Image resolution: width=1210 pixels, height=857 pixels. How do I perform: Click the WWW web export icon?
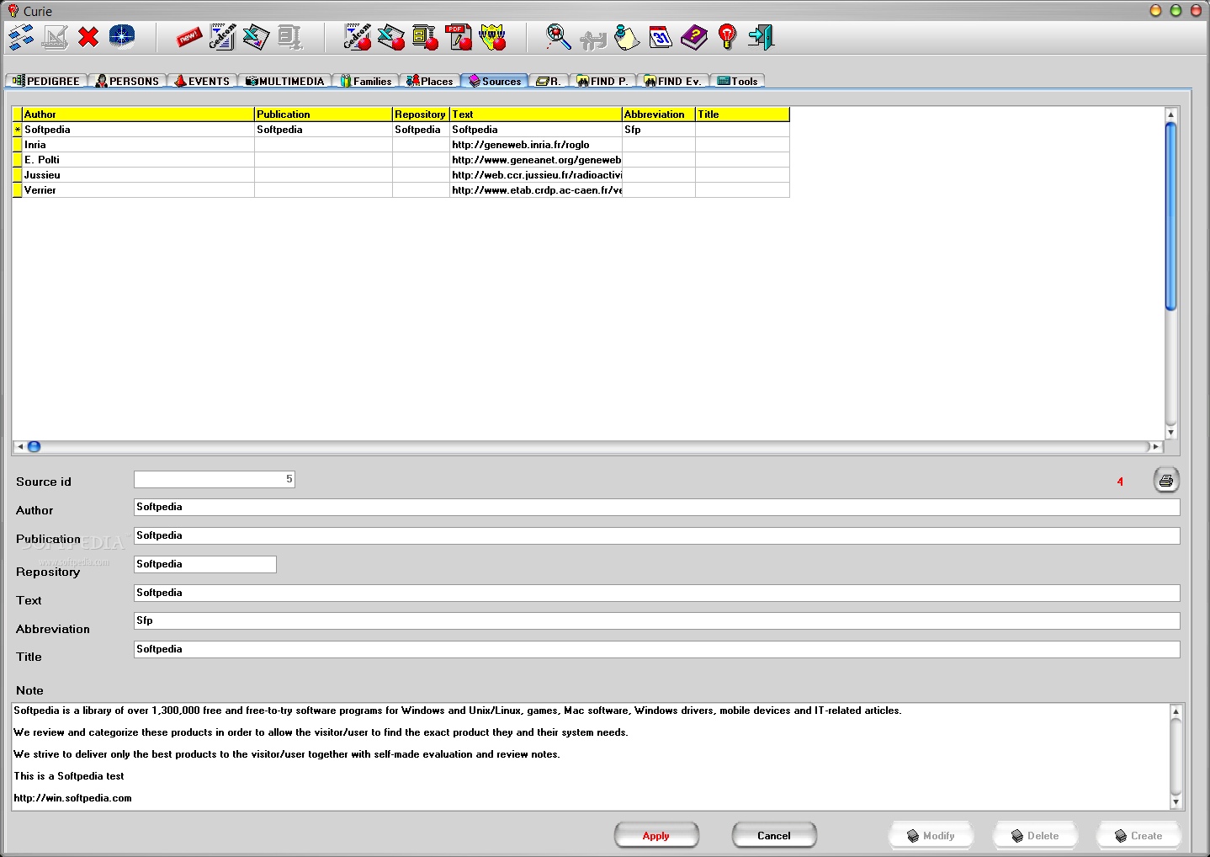[x=492, y=37]
